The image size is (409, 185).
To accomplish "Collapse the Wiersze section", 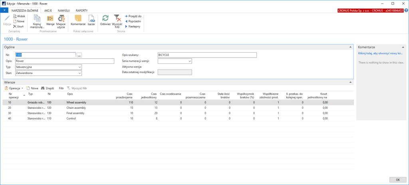I will pyautogui.click(x=350, y=82).
